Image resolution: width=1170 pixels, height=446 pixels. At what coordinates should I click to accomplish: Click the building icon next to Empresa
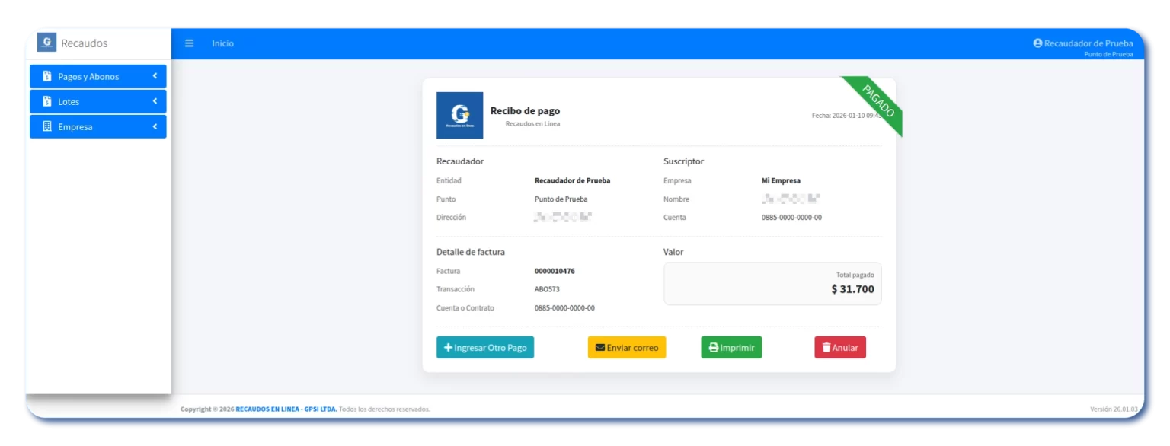pyautogui.click(x=47, y=126)
